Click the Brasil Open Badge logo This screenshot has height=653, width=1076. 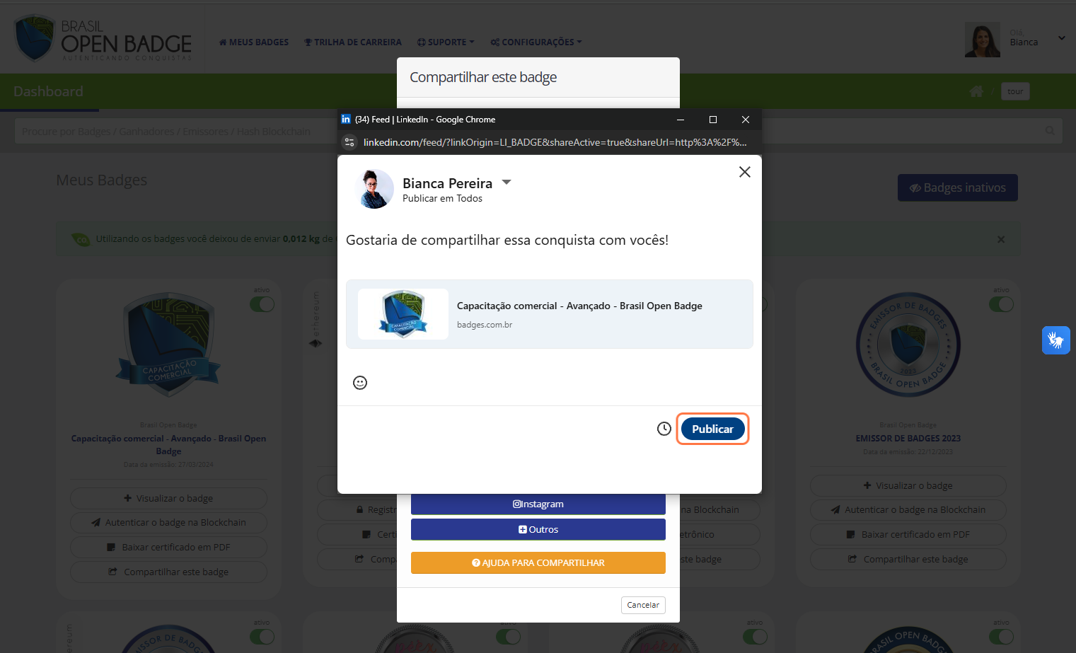[103, 38]
